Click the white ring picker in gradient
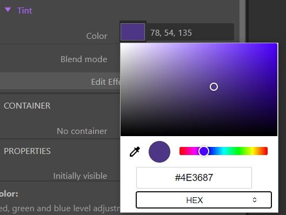The height and width of the screenshot is (215, 286). click(214, 87)
